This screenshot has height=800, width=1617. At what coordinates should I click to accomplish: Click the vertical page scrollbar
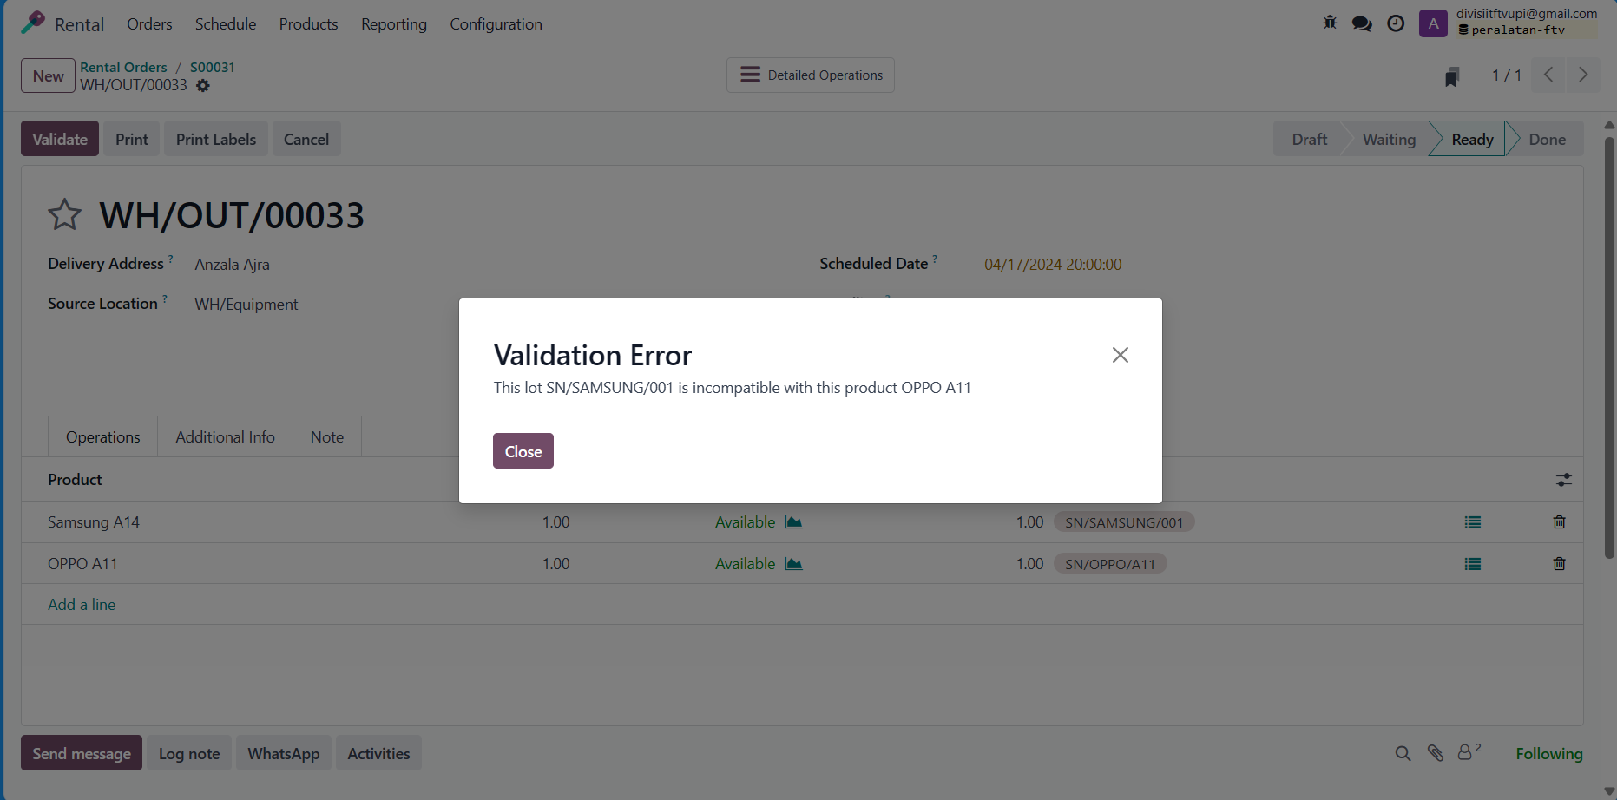[1609, 347]
